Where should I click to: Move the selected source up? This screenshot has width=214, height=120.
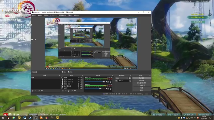[x=72, y=91]
